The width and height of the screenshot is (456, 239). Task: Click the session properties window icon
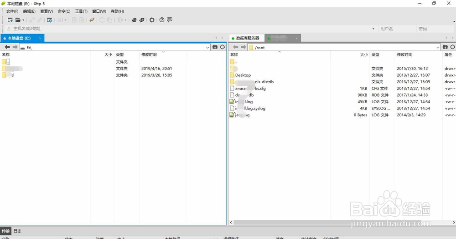(50, 20)
